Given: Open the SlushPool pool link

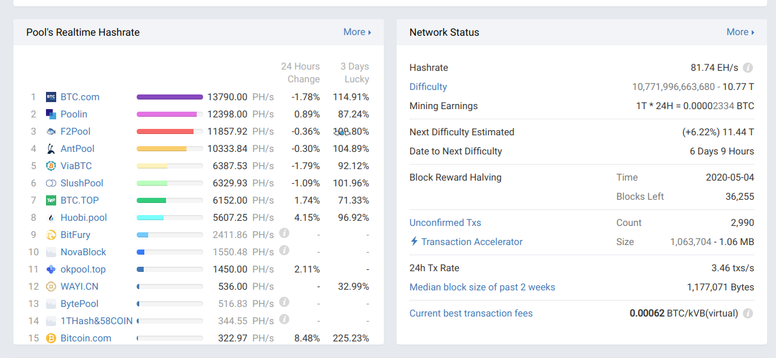Looking at the screenshot, I should (x=82, y=183).
